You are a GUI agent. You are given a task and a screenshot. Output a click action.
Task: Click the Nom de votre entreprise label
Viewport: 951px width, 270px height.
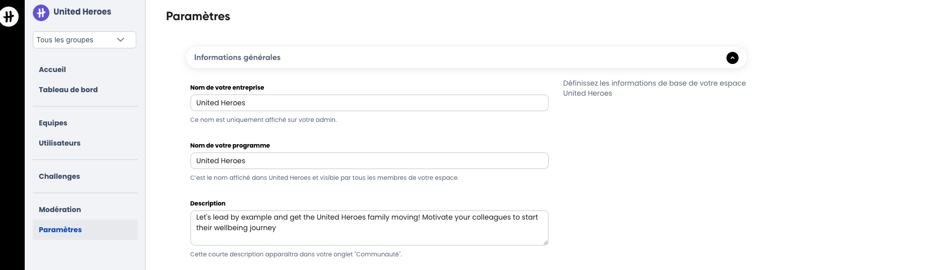pos(227,88)
